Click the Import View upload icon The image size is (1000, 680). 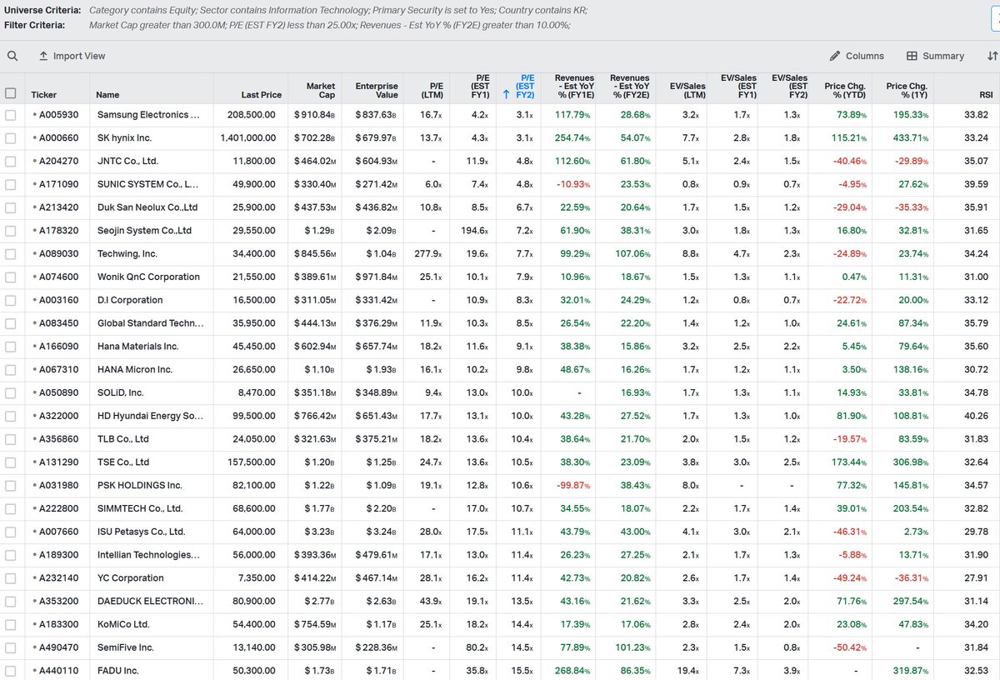tap(43, 56)
